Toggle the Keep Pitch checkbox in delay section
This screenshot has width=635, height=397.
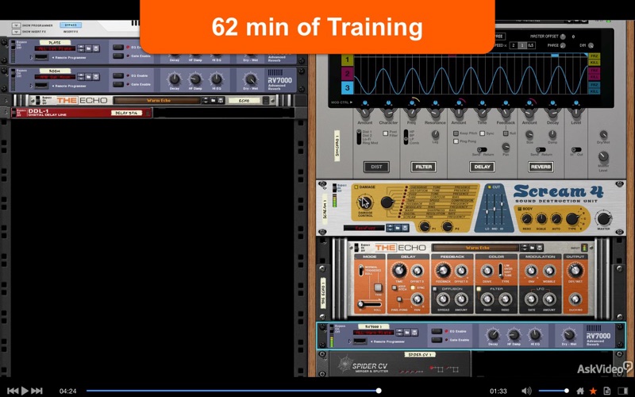456,133
